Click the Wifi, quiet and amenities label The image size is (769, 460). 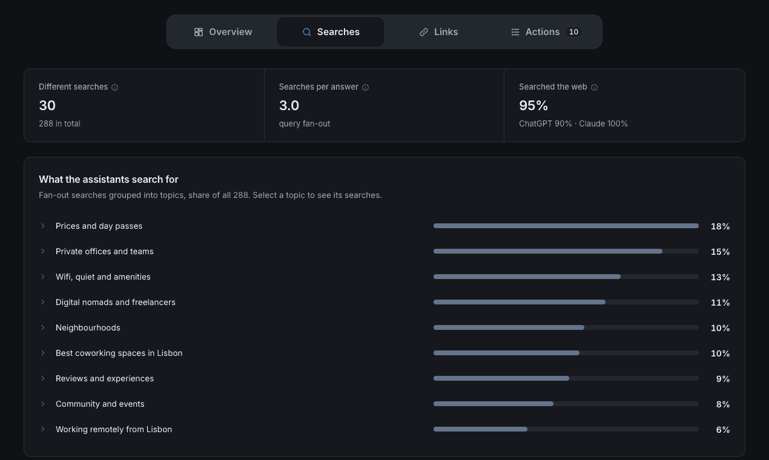(103, 277)
